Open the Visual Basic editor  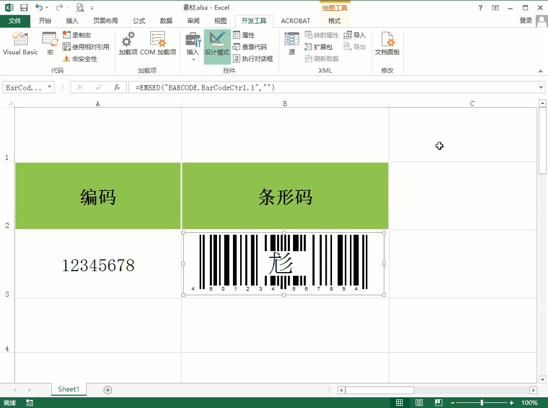click(x=21, y=43)
